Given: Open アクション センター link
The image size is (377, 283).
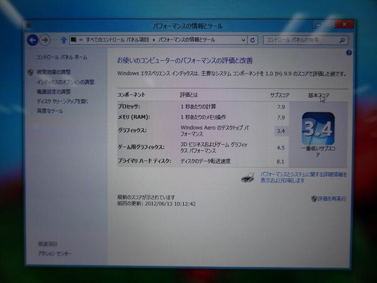Looking at the screenshot, I should click(55, 253).
